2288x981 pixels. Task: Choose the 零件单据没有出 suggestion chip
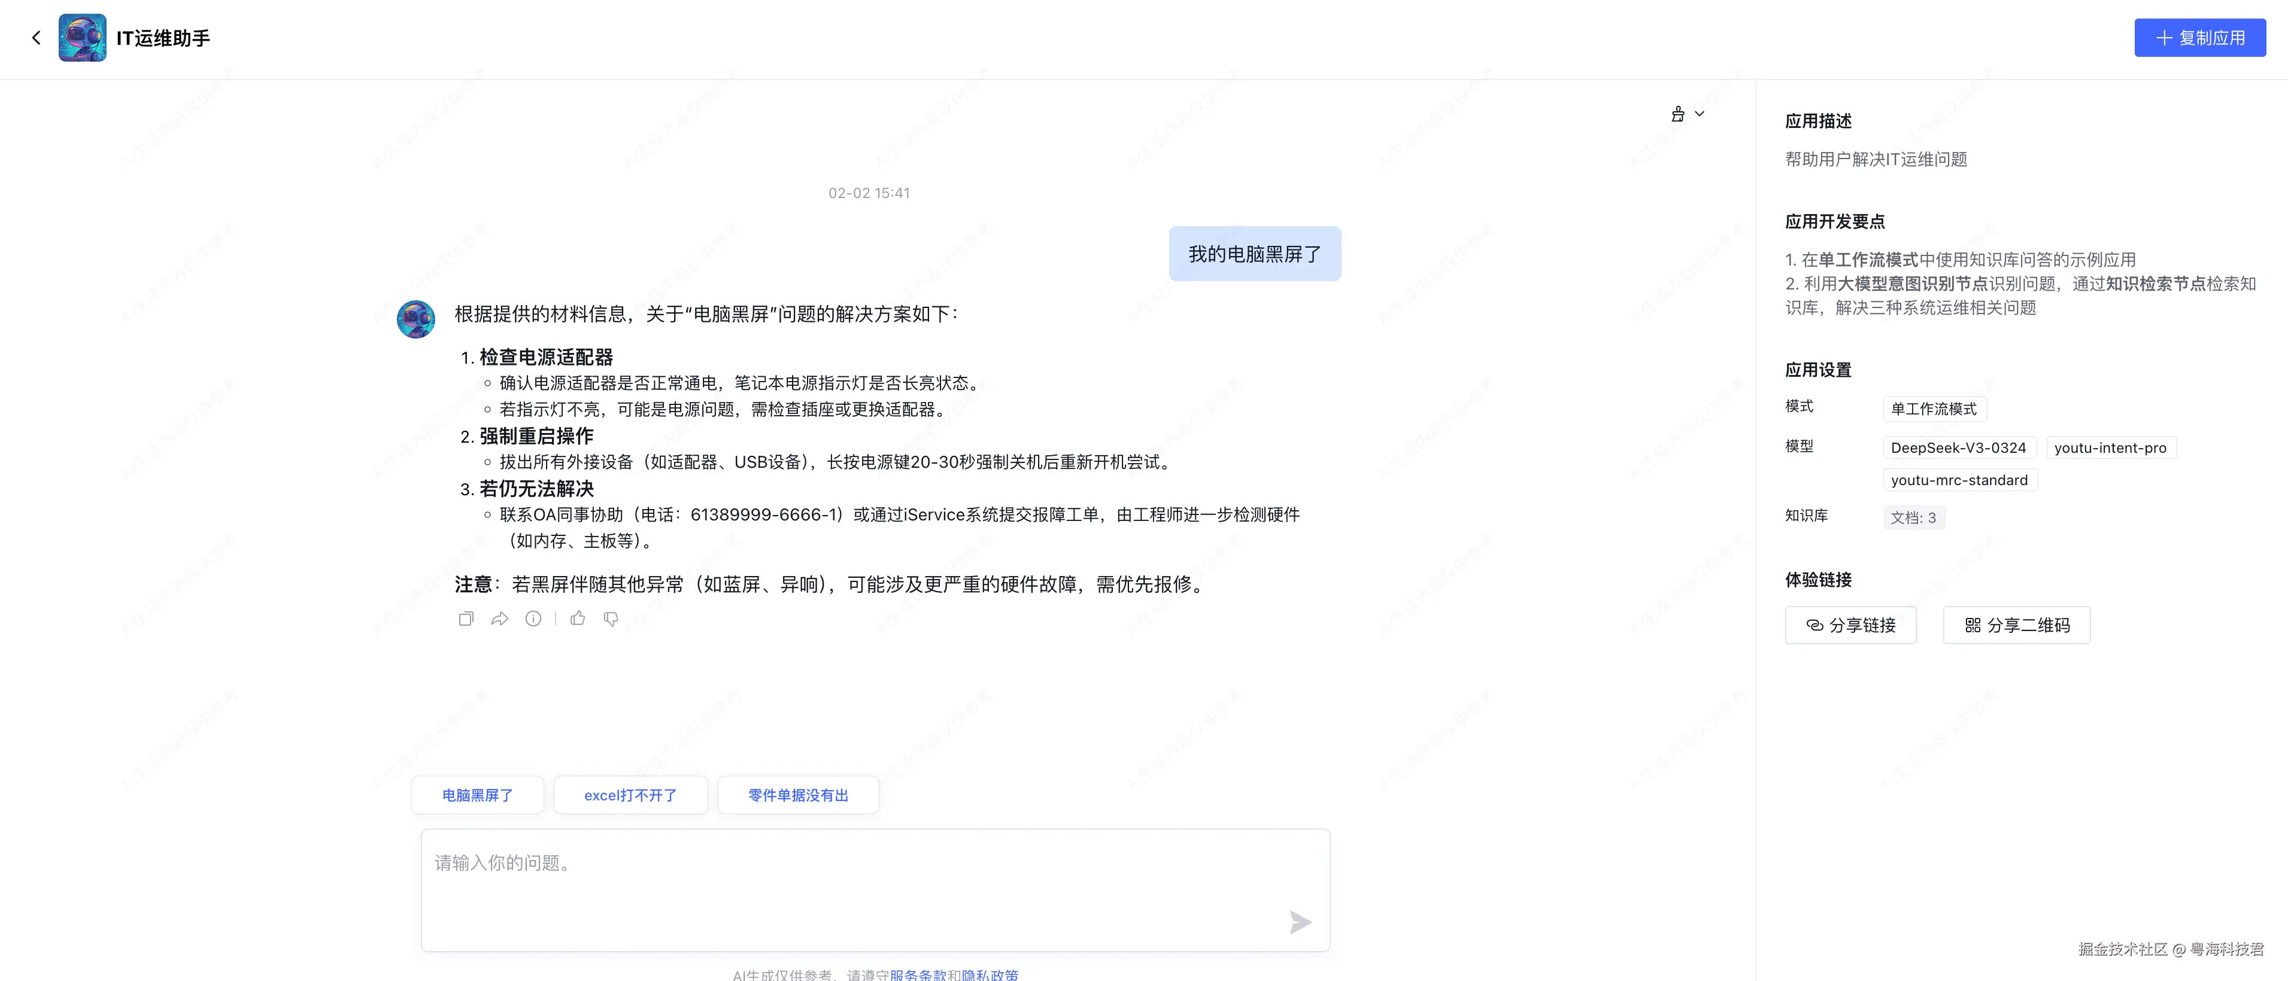point(797,796)
